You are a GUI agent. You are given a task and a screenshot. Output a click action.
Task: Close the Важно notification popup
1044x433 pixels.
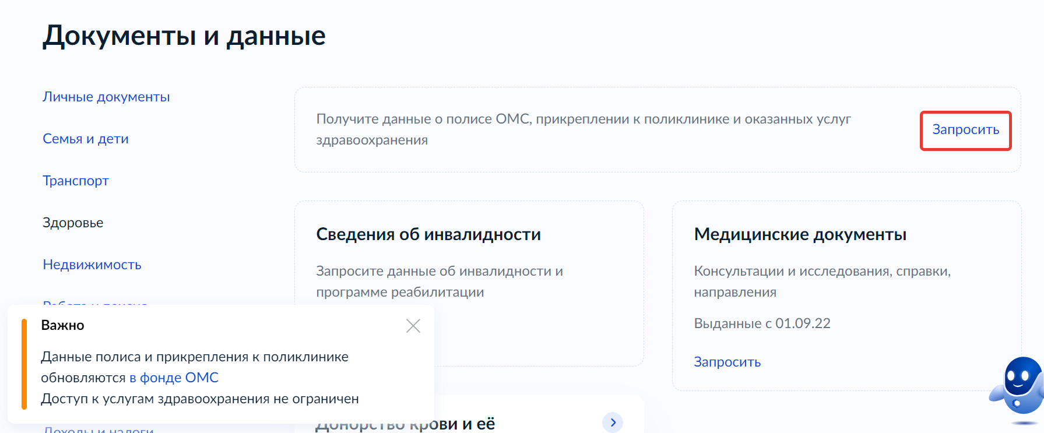[413, 326]
